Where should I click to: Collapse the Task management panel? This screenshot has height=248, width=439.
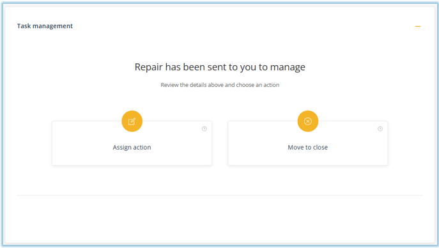point(418,26)
